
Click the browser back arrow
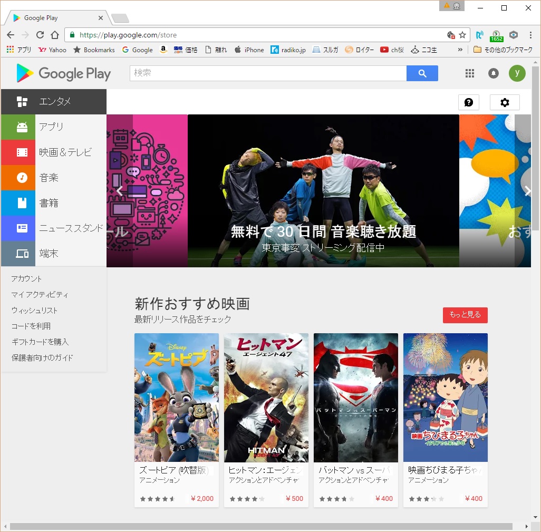(11, 35)
